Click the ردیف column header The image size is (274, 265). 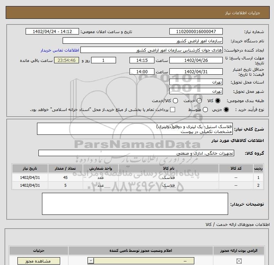click(258, 168)
